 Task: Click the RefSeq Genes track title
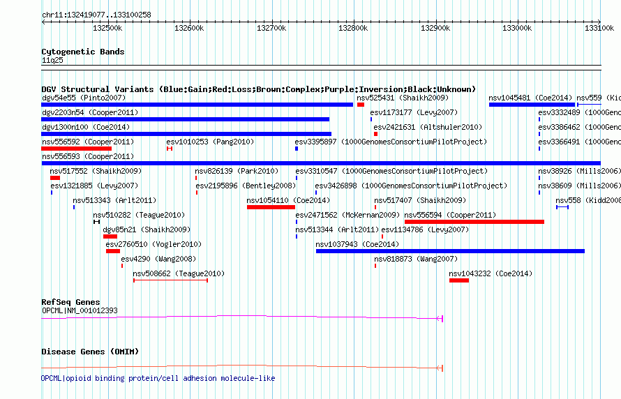coord(70,302)
